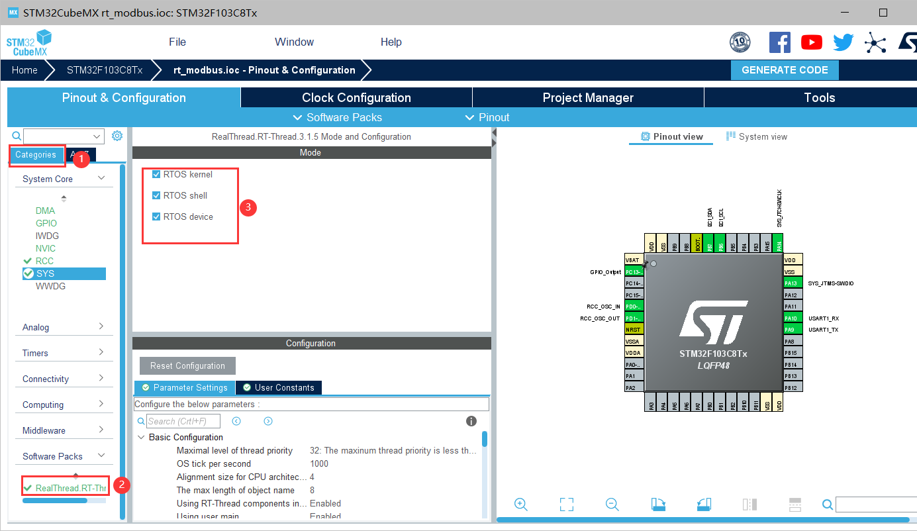Viewport: 917px width, 531px height.
Task: Collapse the Software Packs category
Action: click(101, 456)
